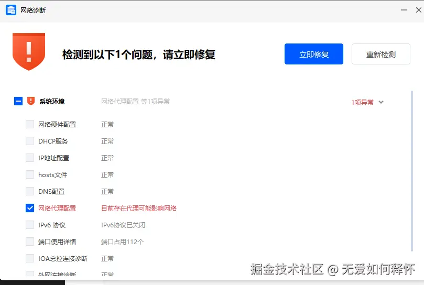Check the 端口使用详情 checkbox

coord(30,242)
